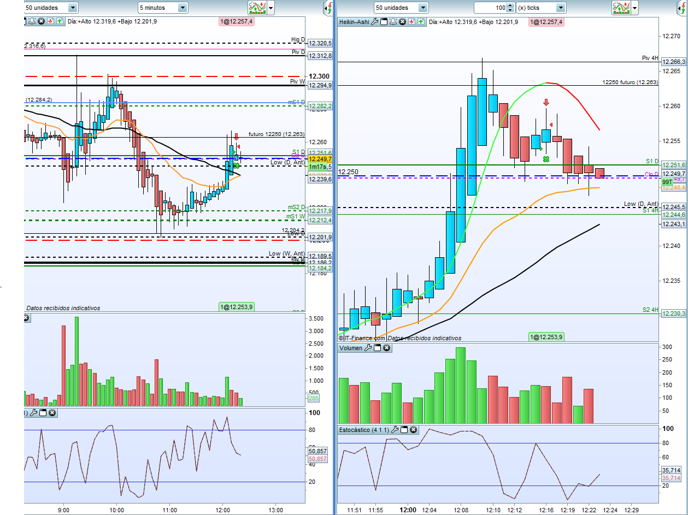Click '12250 futuro (12.263)' line label right chart
The image size is (688, 515).
(x=630, y=82)
